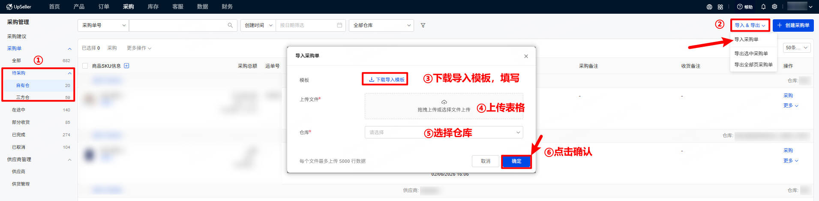This screenshot has height=201, width=819.
Task: Click the upload cloud icon
Action: coord(444,102)
